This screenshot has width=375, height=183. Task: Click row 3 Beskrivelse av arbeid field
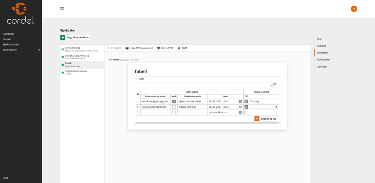[155, 113]
